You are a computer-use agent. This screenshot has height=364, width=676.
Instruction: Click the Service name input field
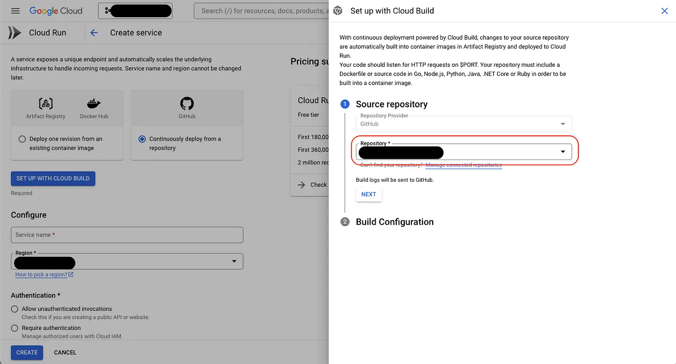pos(127,235)
